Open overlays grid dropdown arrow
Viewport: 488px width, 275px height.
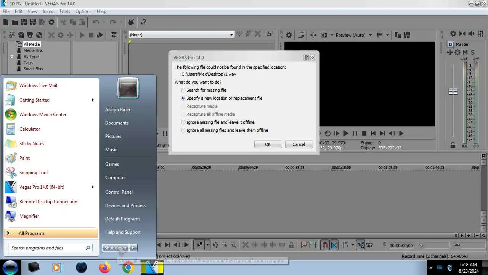[x=388, y=35]
